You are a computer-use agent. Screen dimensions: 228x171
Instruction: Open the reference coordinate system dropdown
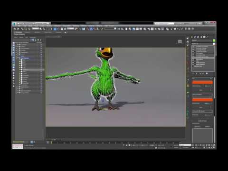(x=71, y=28)
